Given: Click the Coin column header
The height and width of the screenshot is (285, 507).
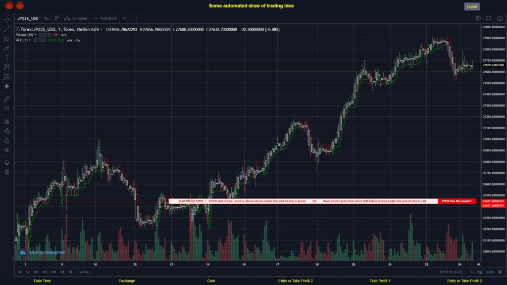Looking at the screenshot, I should tap(211, 281).
